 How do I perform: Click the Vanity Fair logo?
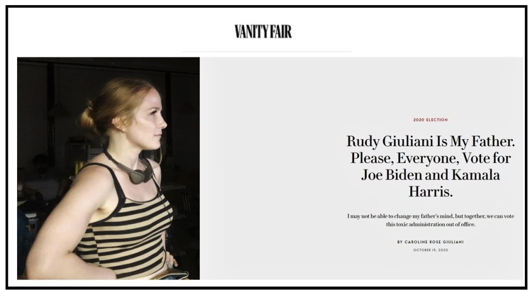[x=263, y=32]
